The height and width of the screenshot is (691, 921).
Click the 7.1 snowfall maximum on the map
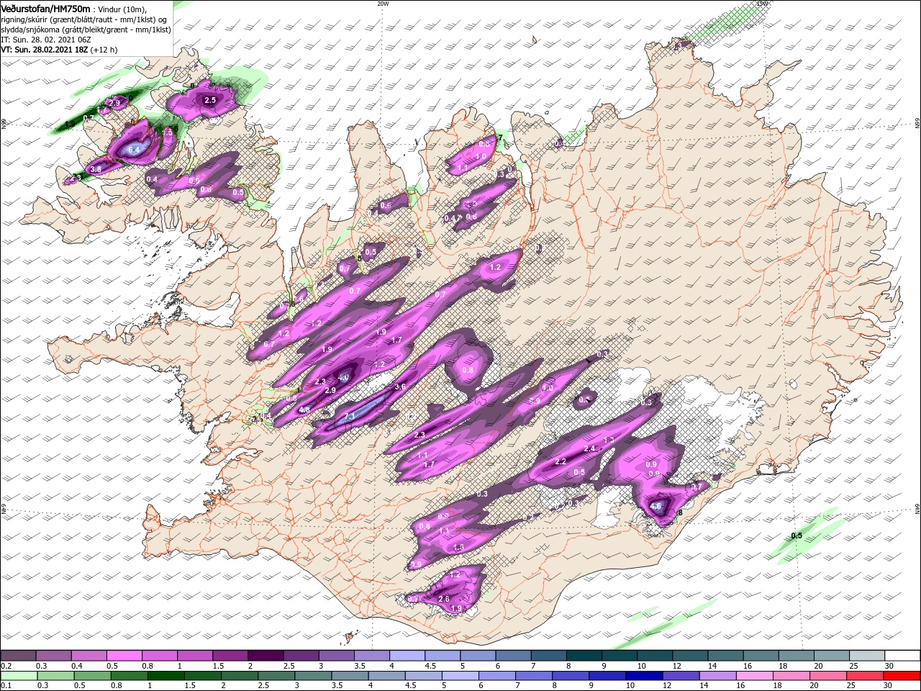350,417
